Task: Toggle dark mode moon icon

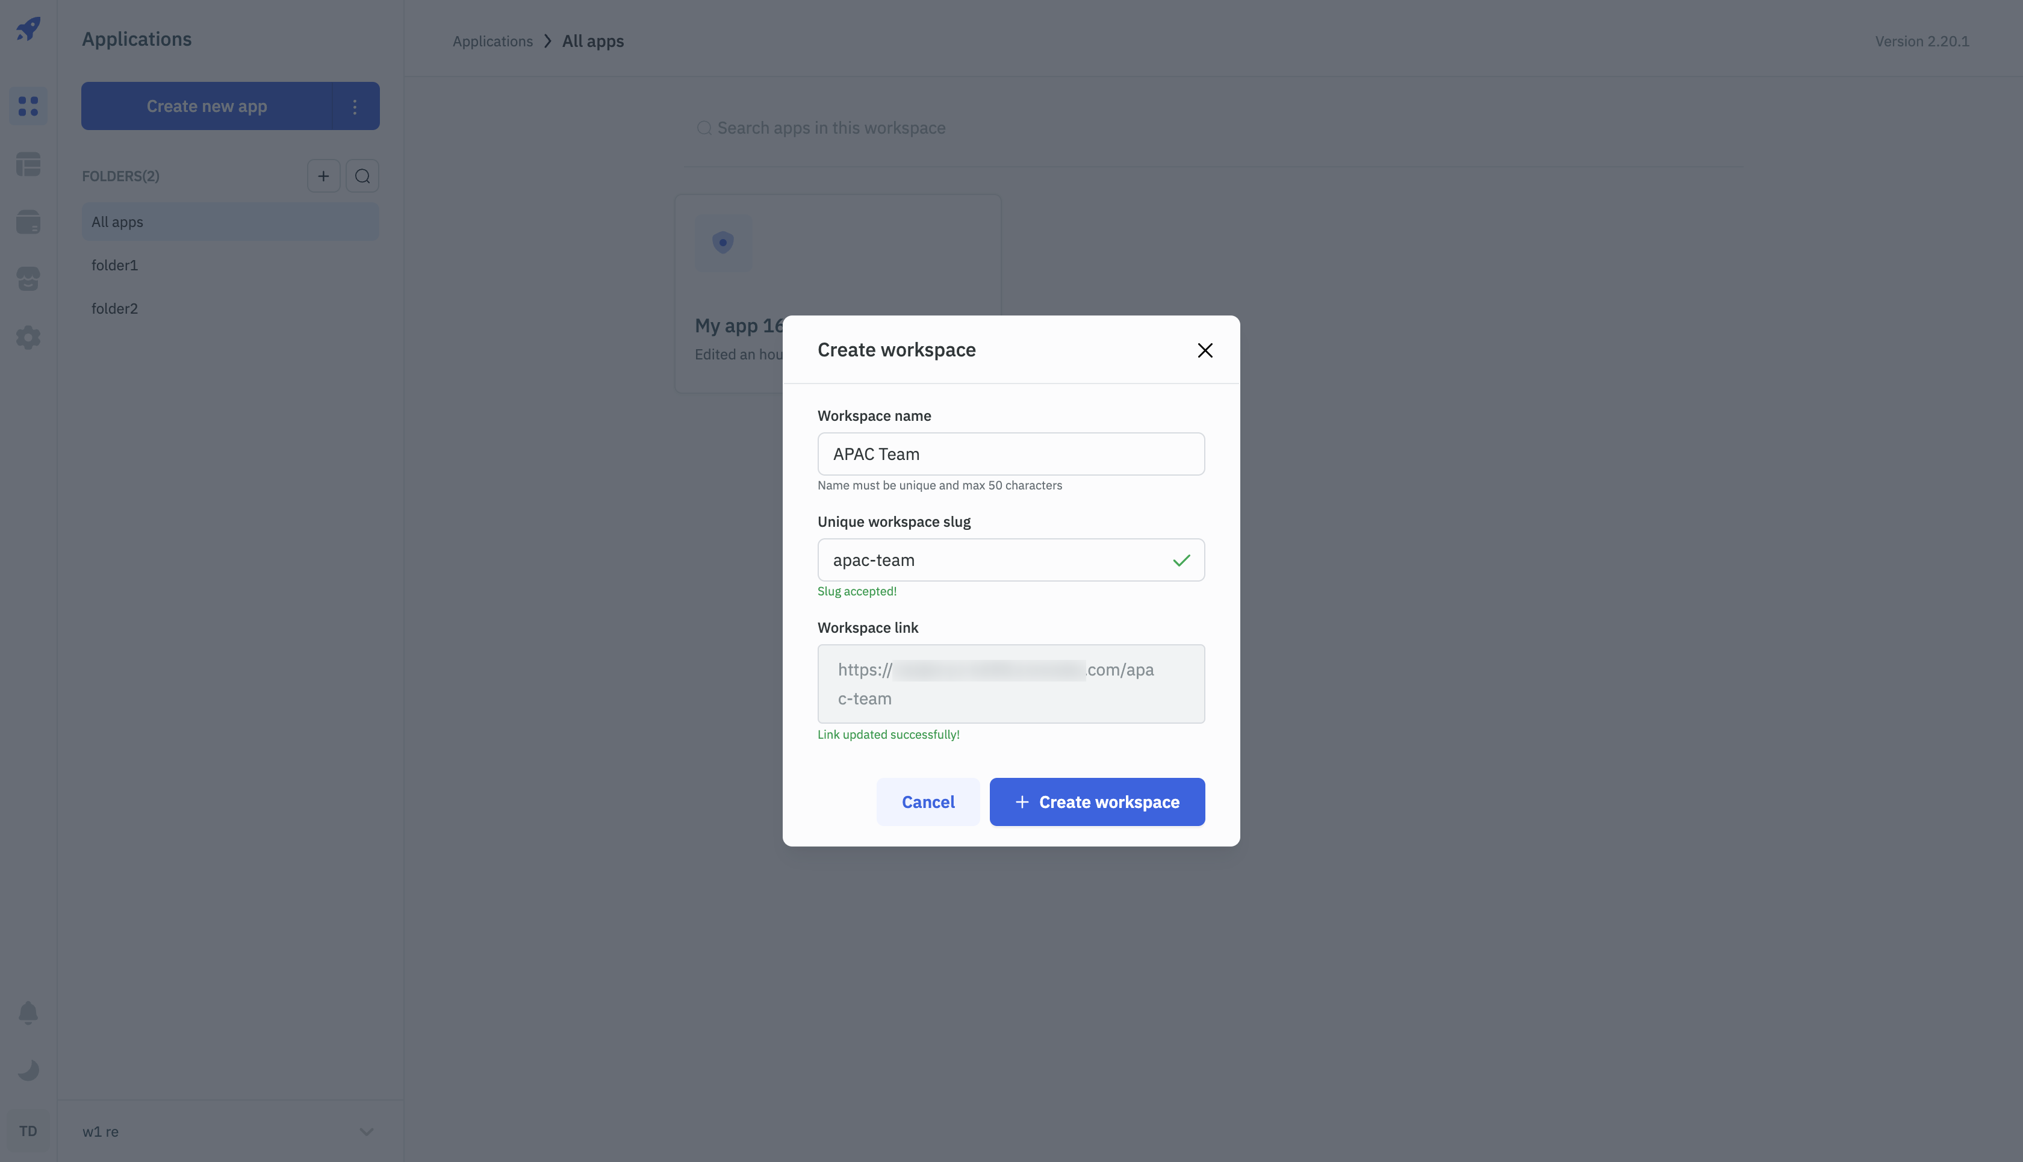Action: (x=28, y=1070)
